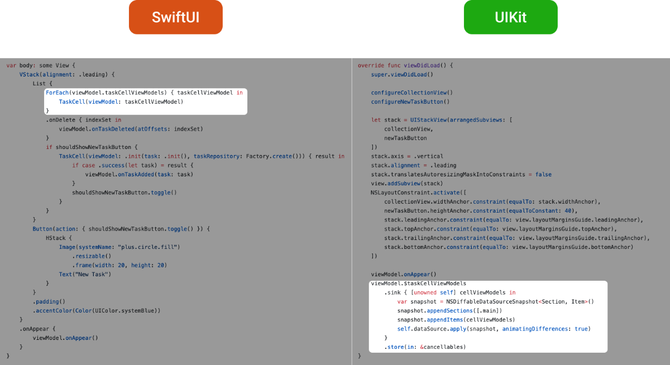Image resolution: width=670 pixels, height=365 pixels.
Task: Click the "ForEach(viewModel.taskCellViewModels)" line
Action: click(x=144, y=93)
